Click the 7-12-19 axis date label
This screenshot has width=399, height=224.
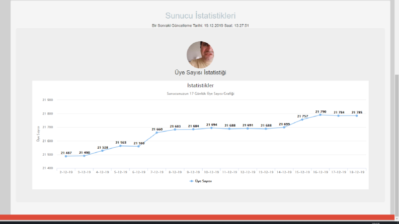pos(157,172)
